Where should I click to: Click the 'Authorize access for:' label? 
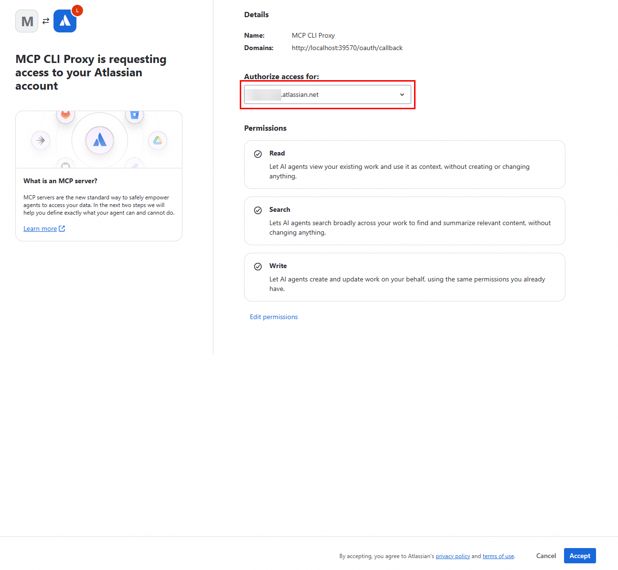coord(281,76)
